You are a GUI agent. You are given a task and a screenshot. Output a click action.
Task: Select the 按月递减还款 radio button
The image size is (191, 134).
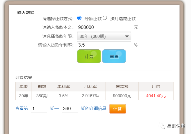pos(105,18)
